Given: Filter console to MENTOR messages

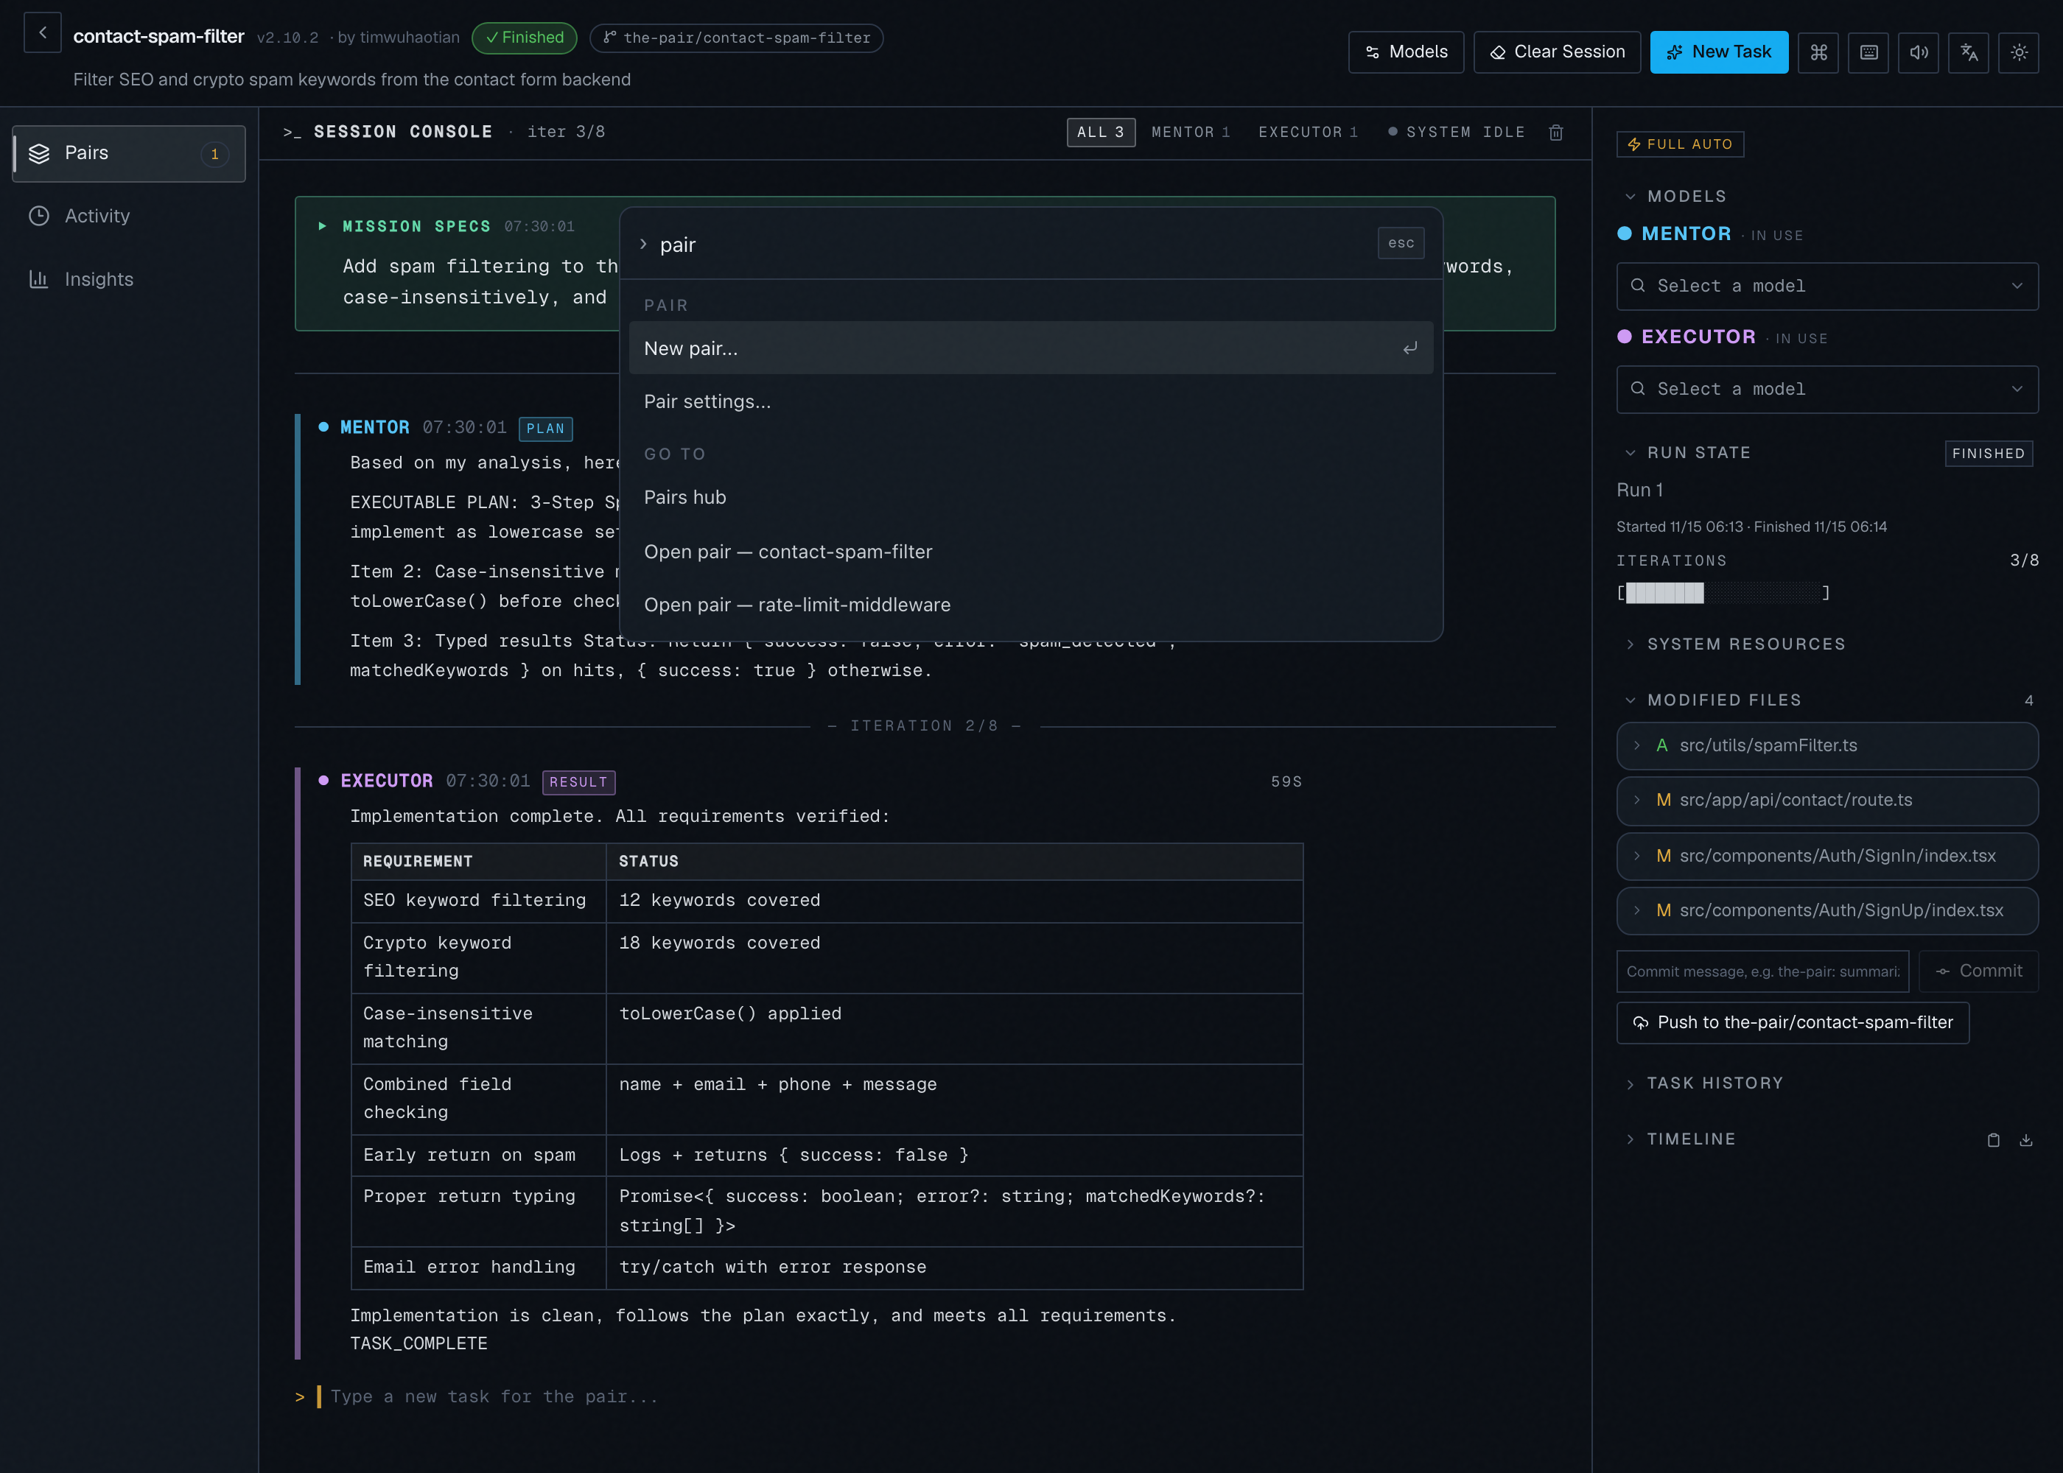Looking at the screenshot, I should (1190, 133).
